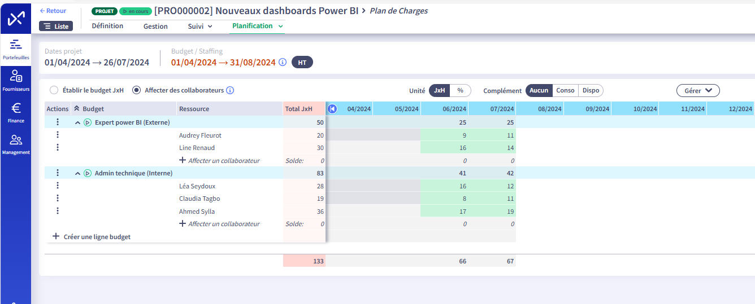
Task: Click the Total JxH column header
Action: pos(304,109)
